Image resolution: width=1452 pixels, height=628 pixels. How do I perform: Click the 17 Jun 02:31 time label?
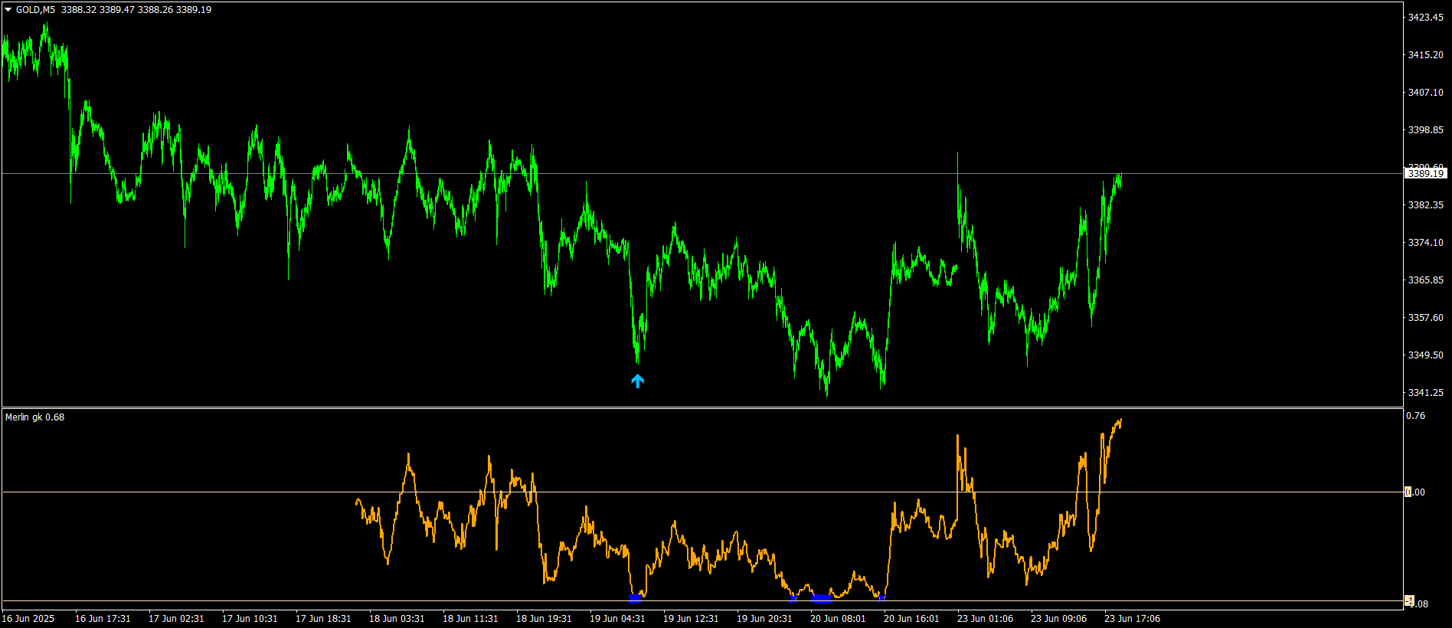click(x=176, y=619)
